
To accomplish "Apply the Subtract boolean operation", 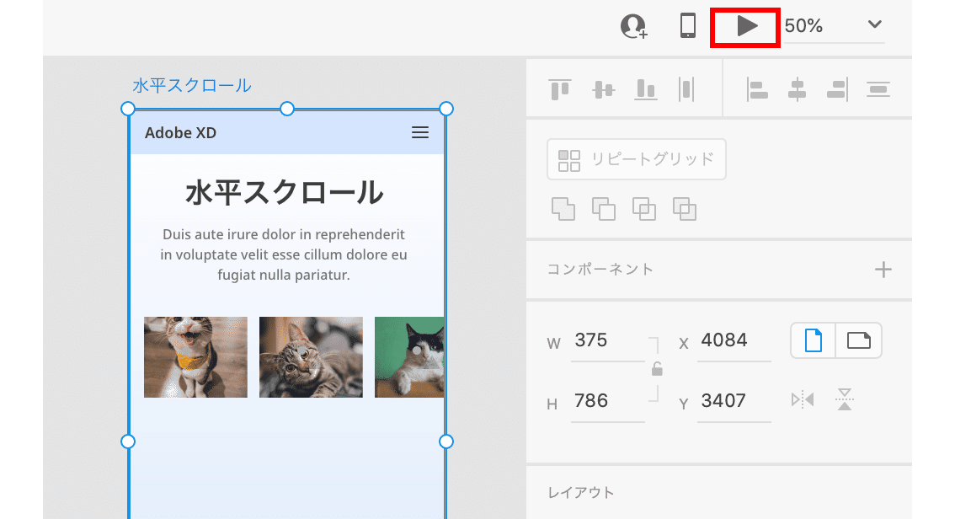I will (604, 209).
